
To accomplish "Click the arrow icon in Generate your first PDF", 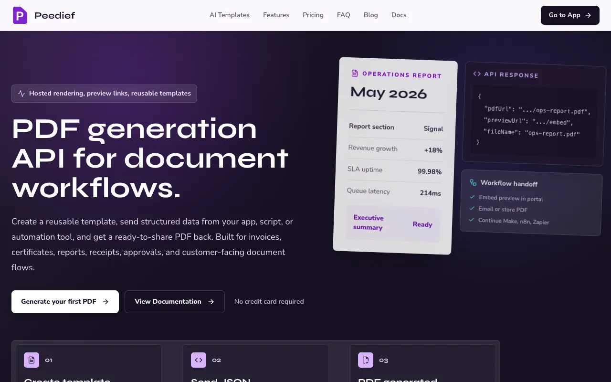I will 105,302.
